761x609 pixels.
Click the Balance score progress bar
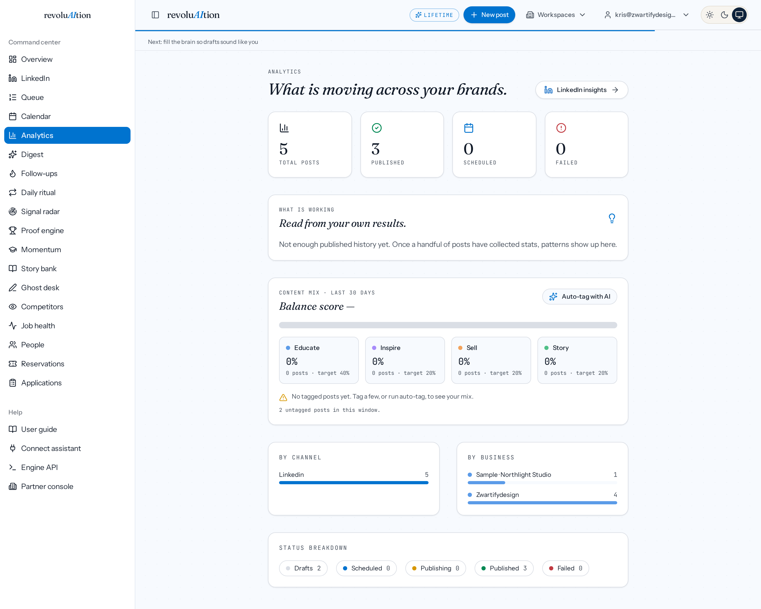[x=448, y=325]
